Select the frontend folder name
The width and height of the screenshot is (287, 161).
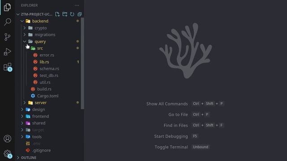[x=41, y=116]
